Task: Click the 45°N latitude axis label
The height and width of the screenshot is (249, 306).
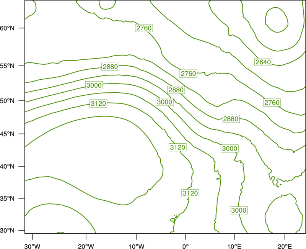Action: [7, 134]
